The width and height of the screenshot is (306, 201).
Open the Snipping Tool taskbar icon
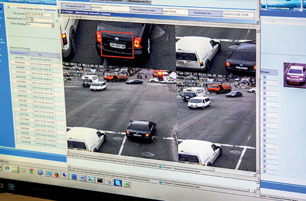click(x=109, y=182)
